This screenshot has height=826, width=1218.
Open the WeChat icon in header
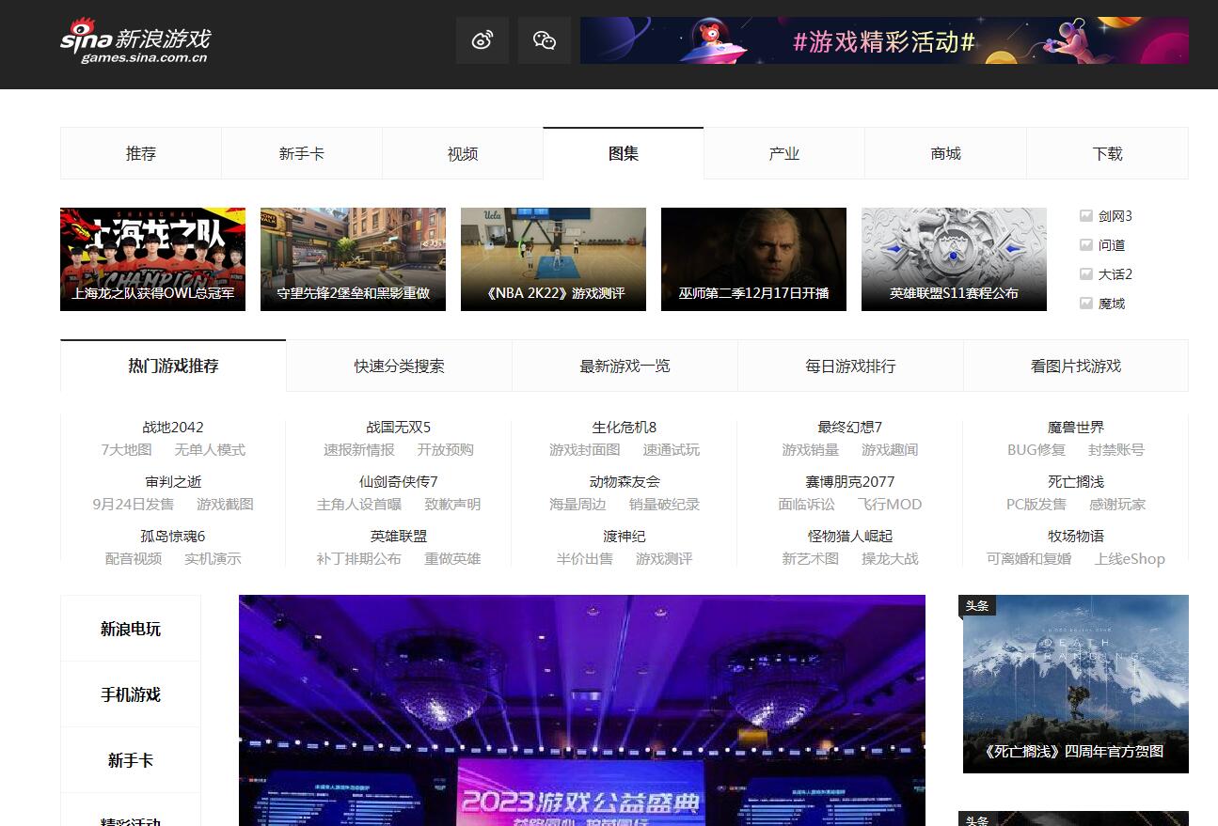(544, 40)
